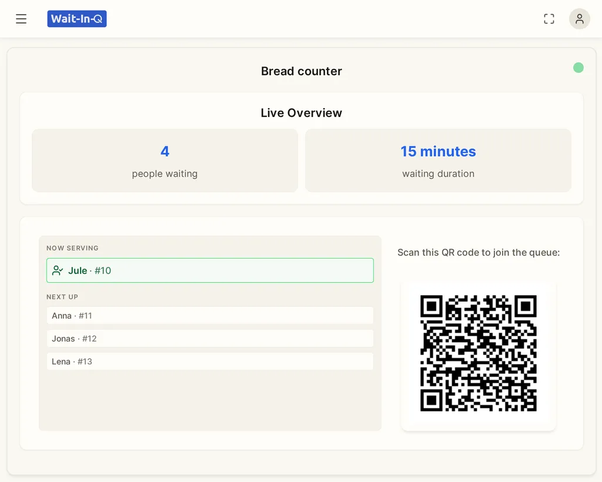Viewport: 602px width, 482px height.
Task: Click the 15 minutes waiting duration
Action: pyautogui.click(x=438, y=160)
